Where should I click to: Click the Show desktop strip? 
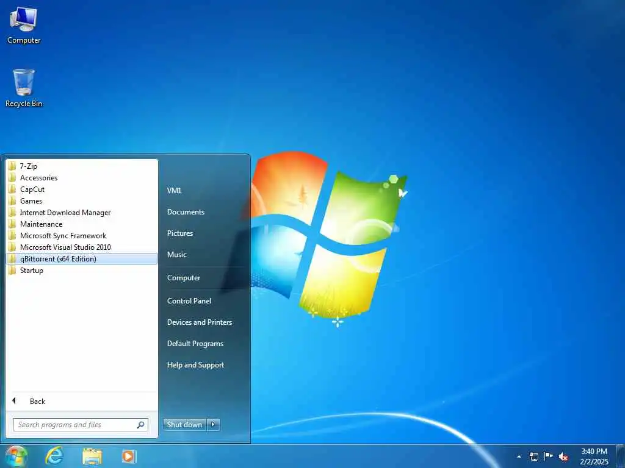[621, 456]
